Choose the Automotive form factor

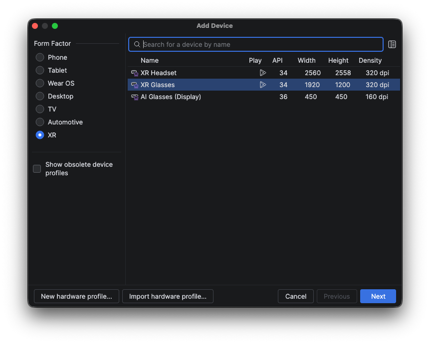click(40, 122)
